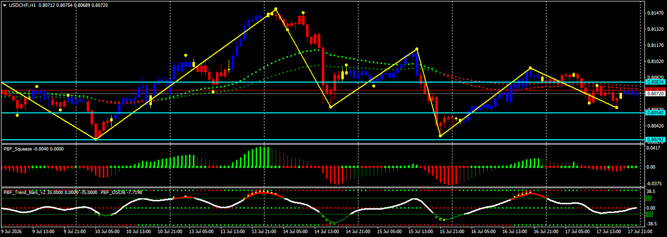Screen dimensions: 667x237
Task: Click the -38.5 trend bars scale value
Action: coord(652,224)
